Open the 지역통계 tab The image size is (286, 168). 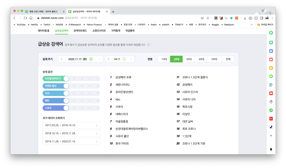coord(116,30)
